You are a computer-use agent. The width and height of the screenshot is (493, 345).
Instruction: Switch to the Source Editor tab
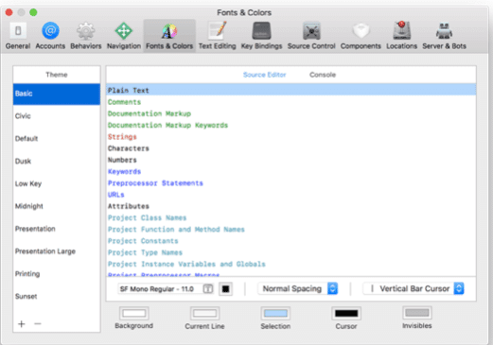(264, 75)
